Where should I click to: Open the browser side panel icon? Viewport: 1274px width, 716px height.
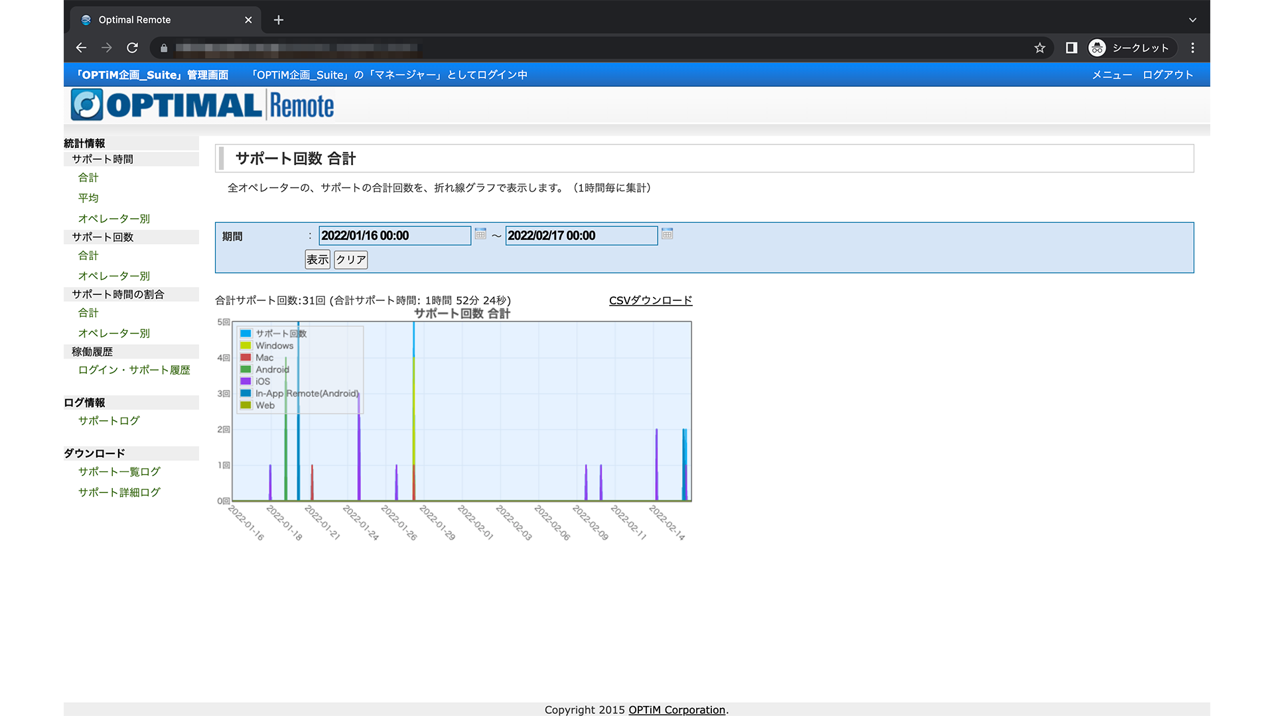pyautogui.click(x=1071, y=48)
